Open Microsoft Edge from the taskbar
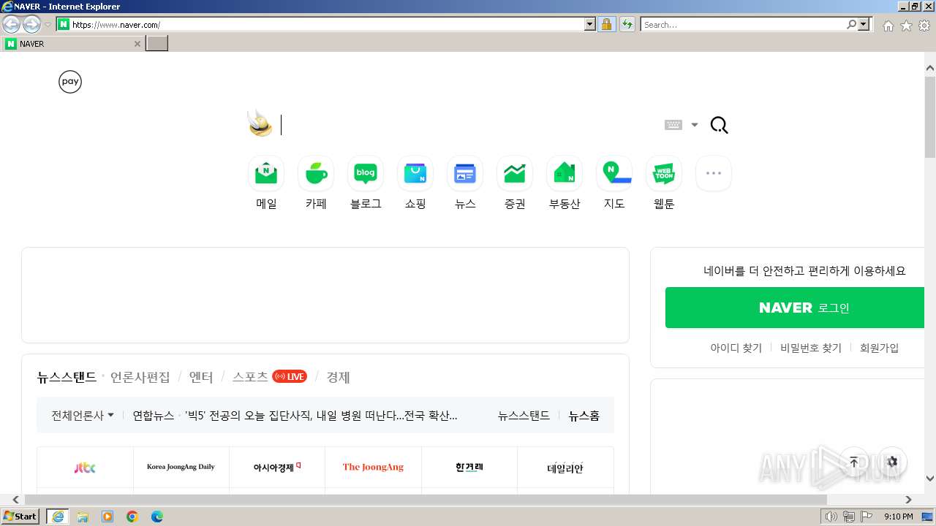Viewport: 936px width, 526px height. [x=157, y=517]
